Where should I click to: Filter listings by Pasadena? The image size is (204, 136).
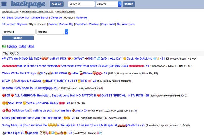tap(81, 24)
